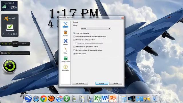Open the tools settings dock icon
This screenshot has width=183, height=103.
(x=147, y=99)
